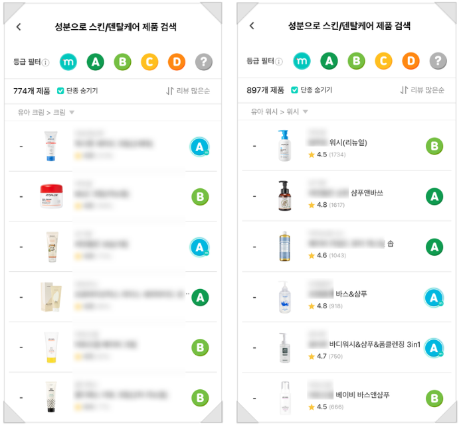
Task: Go back in the right screen
Action: pyautogui.click(x=252, y=27)
